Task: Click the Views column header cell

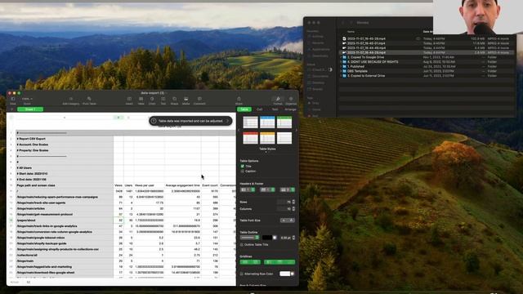Action: pos(118,185)
